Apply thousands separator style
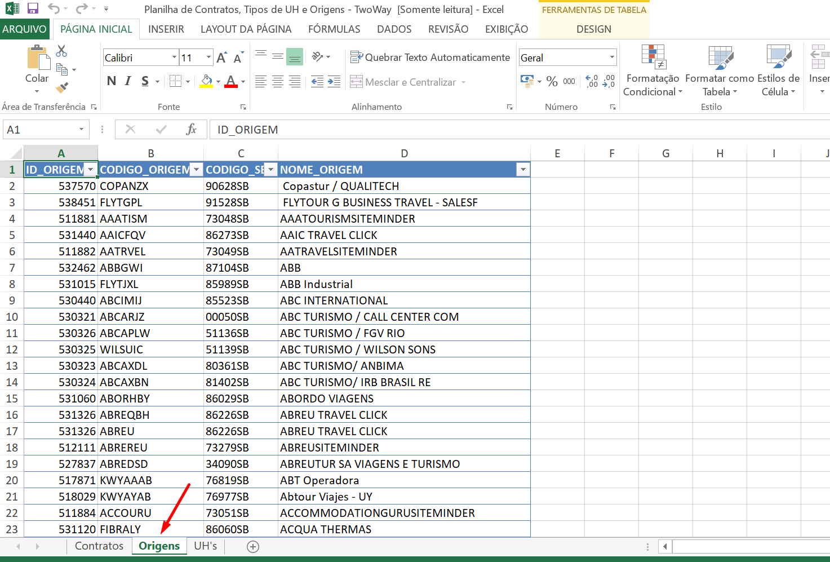Viewport: 830px width, 562px height. coord(569,82)
